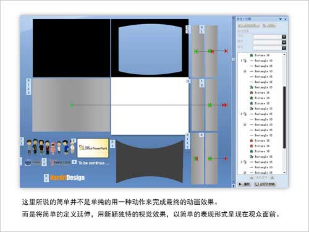Select the blue curved screen shape
Screen dimensions: 309x232
[x=150, y=49]
